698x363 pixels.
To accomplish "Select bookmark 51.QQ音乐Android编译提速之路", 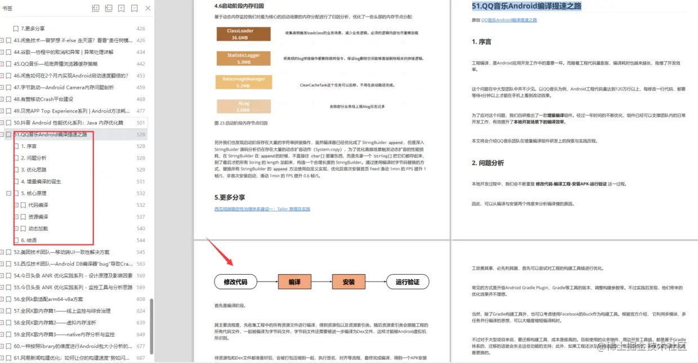I will tap(51, 135).
